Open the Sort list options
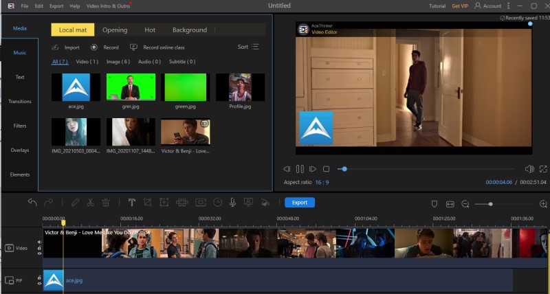This screenshot has height=294, width=550. [248, 47]
